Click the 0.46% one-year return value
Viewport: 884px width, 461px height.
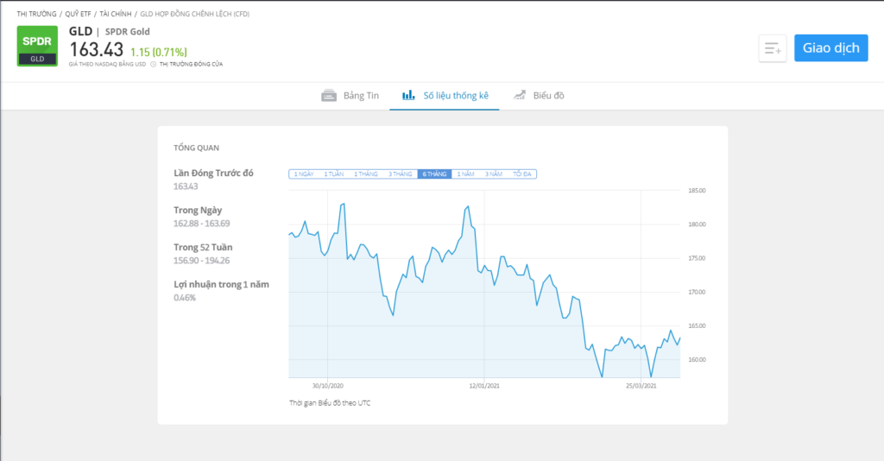185,298
